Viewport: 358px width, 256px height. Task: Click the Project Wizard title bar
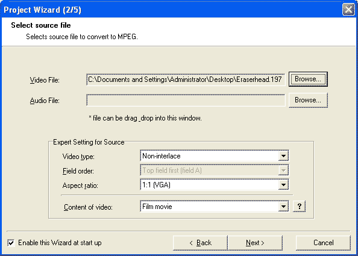point(171,10)
